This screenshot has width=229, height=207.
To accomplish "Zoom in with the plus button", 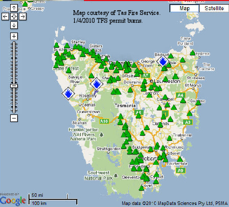I will pos(14,36).
